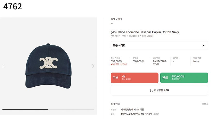Click the model number 2AUT4746P-07MR

[x=160, y=62]
